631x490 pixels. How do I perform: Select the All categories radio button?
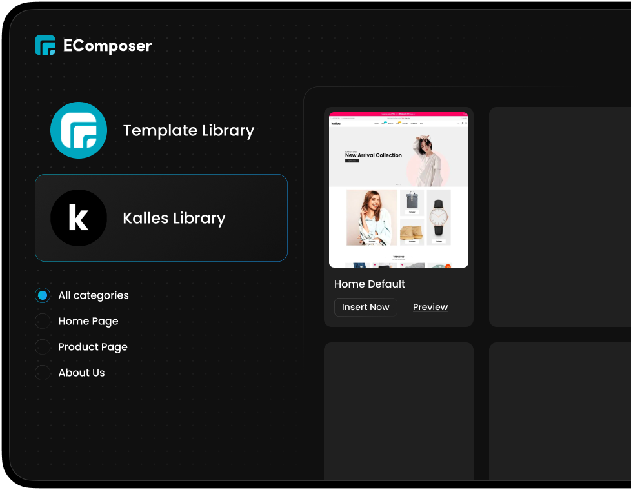[x=43, y=295]
